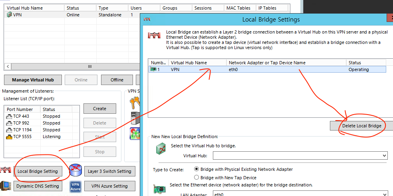Click Virtual Hub Name header in bridge list
The height and width of the screenshot is (196, 393).
pos(198,63)
